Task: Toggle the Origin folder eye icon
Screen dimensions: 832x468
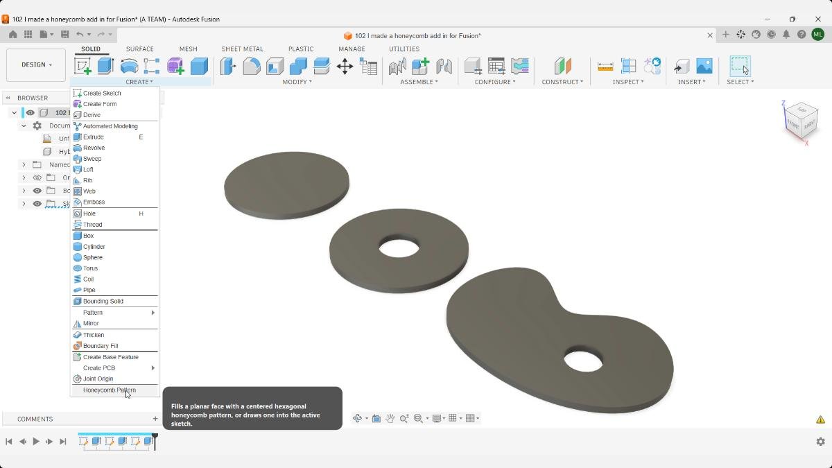Action: pyautogui.click(x=37, y=177)
